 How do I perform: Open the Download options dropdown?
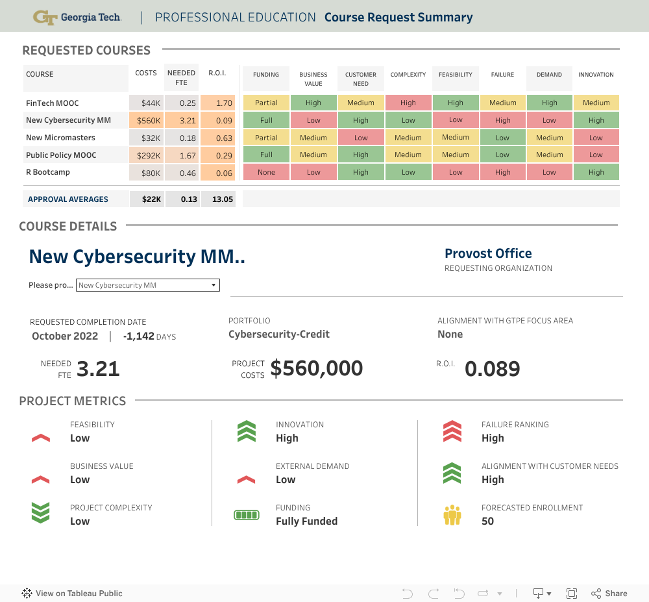[x=542, y=593]
